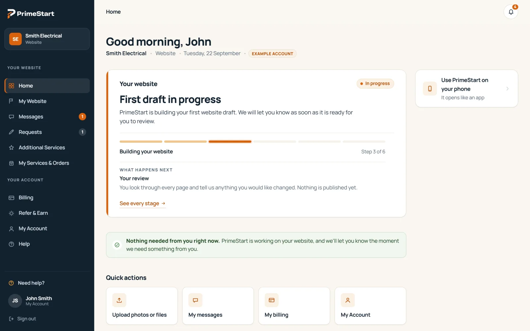
Task: Open the My messages quick action
Action: point(218,306)
